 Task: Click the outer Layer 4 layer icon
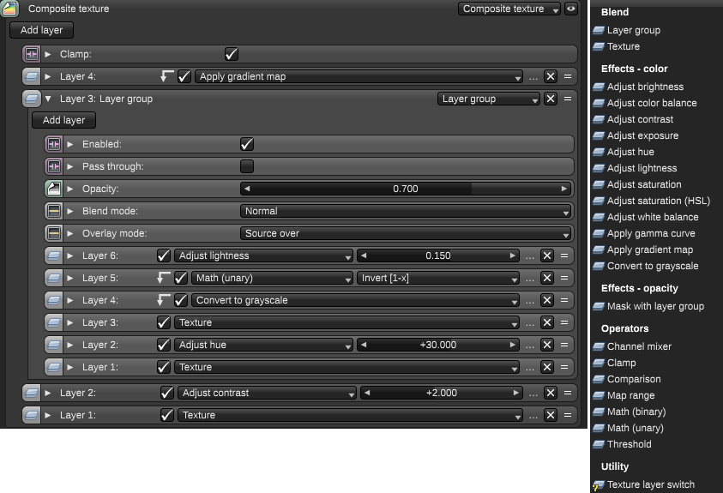pyautogui.click(x=32, y=76)
